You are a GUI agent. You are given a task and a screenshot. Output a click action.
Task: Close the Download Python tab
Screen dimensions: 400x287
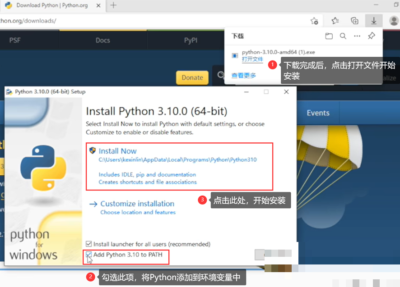[98, 5]
